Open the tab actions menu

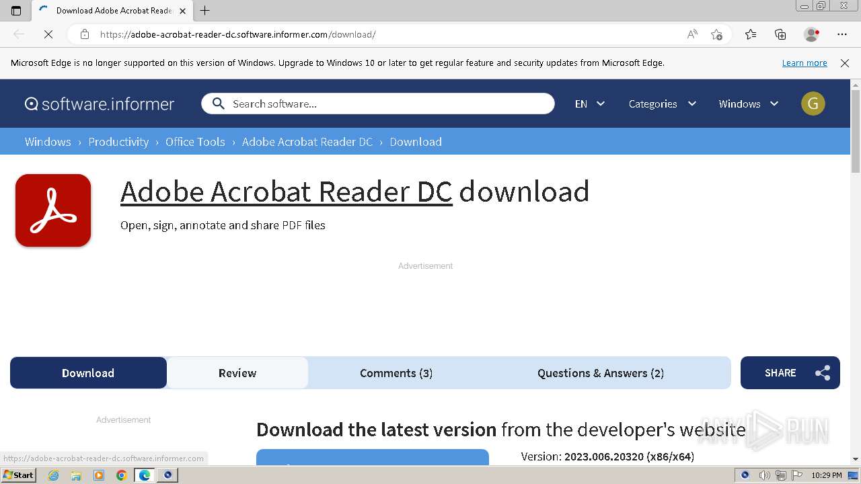tap(16, 11)
